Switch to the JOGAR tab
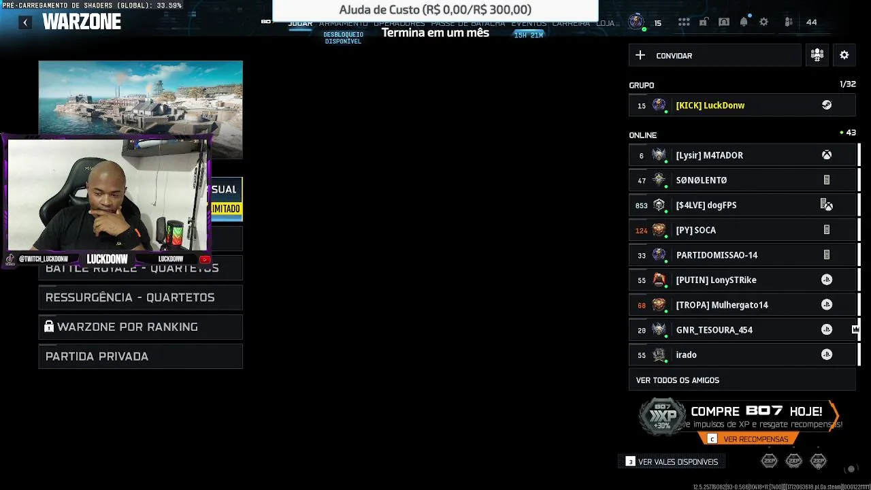The image size is (871, 490). pyautogui.click(x=300, y=22)
